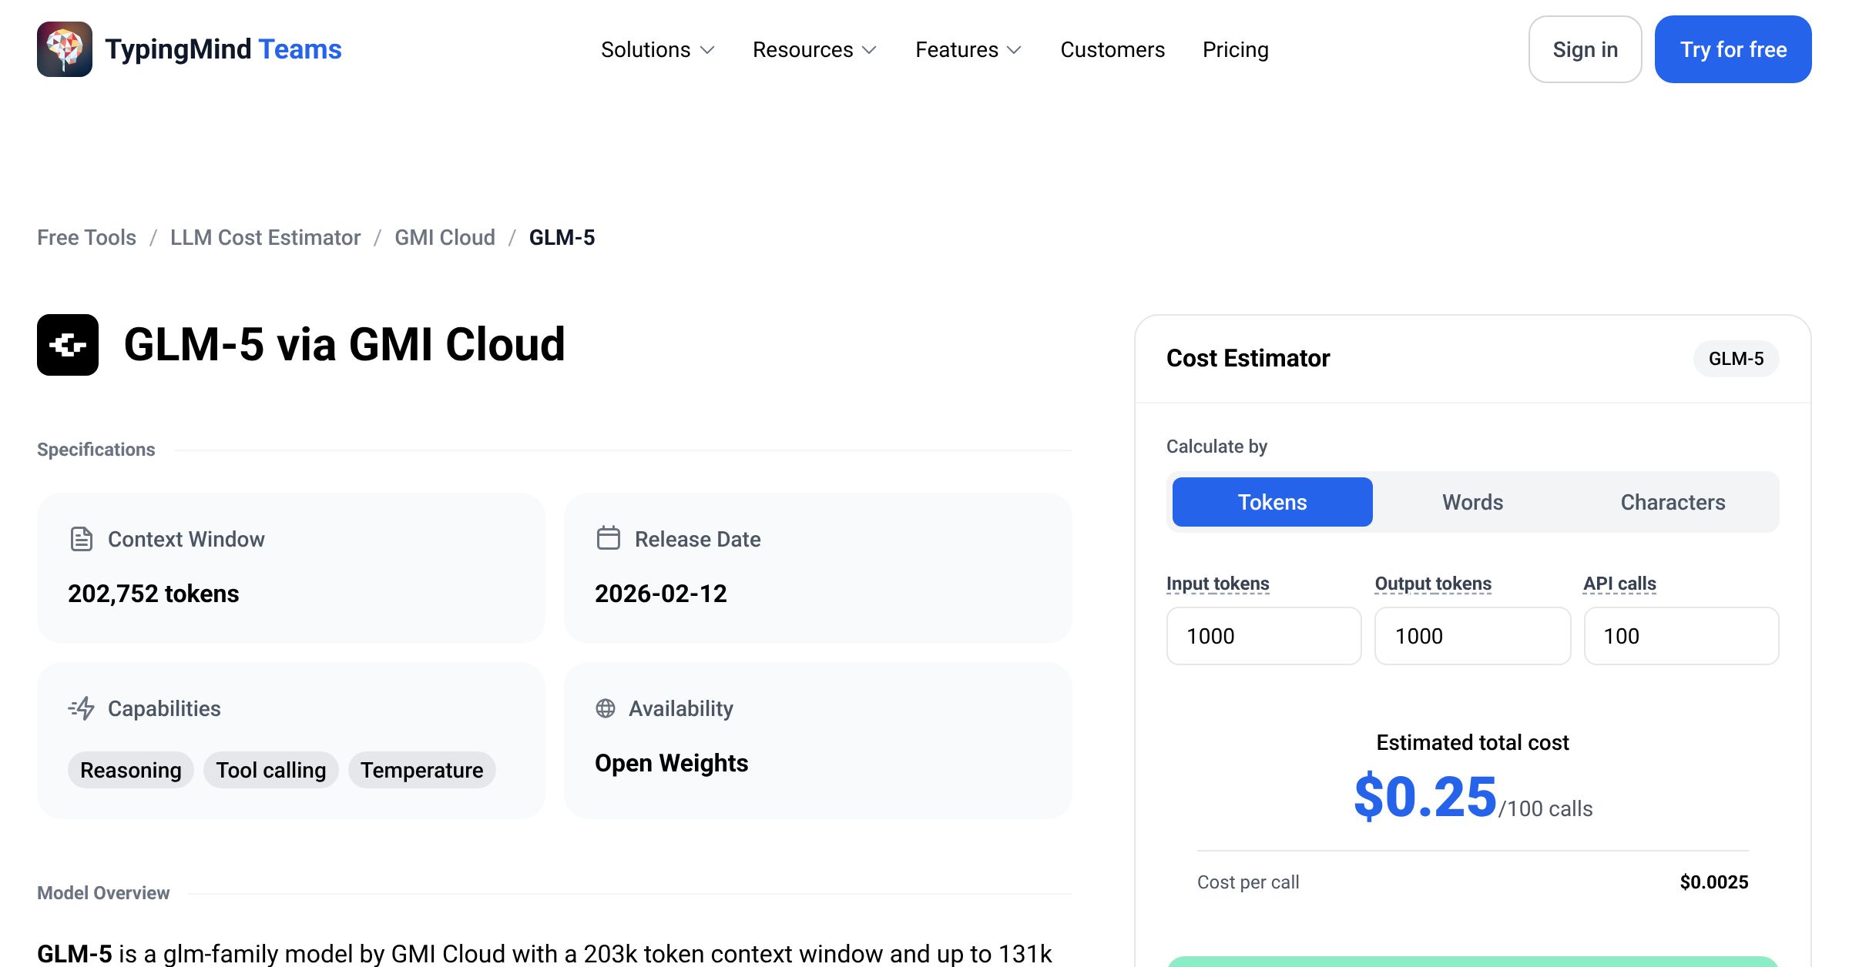Click the Release Date calendar icon

point(609,537)
